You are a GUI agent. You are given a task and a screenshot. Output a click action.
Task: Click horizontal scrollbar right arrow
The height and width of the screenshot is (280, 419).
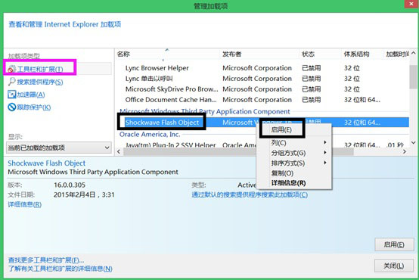(405, 151)
